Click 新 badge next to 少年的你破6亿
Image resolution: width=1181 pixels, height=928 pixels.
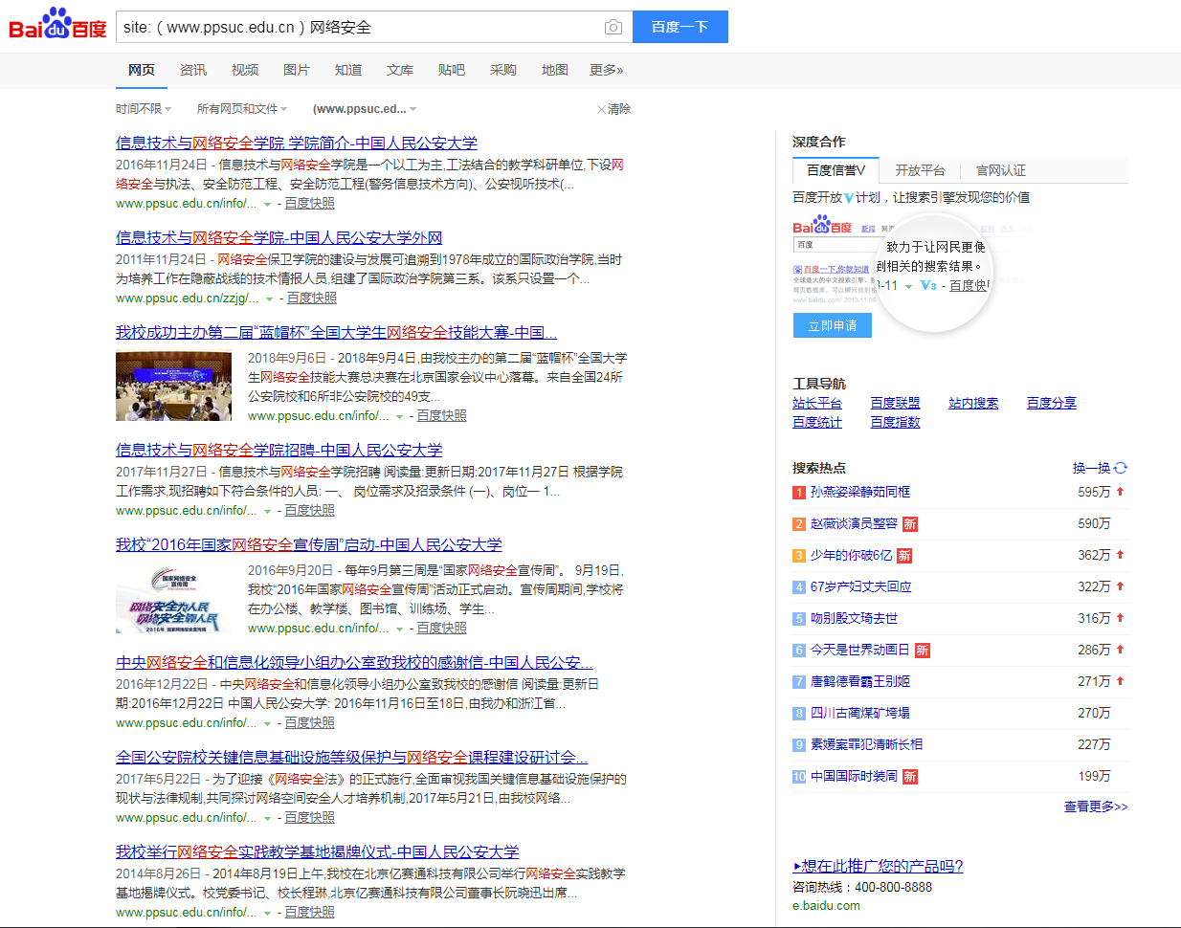[904, 556]
